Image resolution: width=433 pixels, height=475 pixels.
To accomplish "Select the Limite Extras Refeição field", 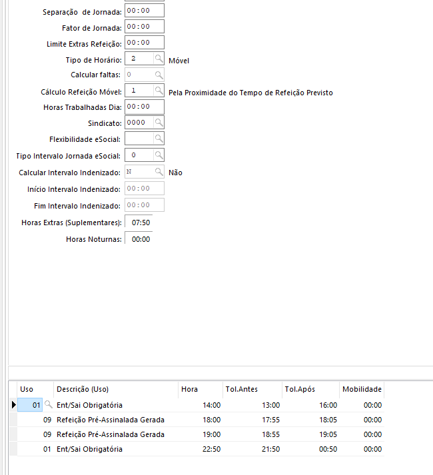I will (144, 43).
